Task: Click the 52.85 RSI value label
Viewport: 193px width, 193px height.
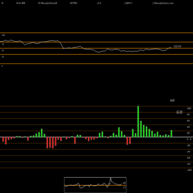Action: pos(178,46)
